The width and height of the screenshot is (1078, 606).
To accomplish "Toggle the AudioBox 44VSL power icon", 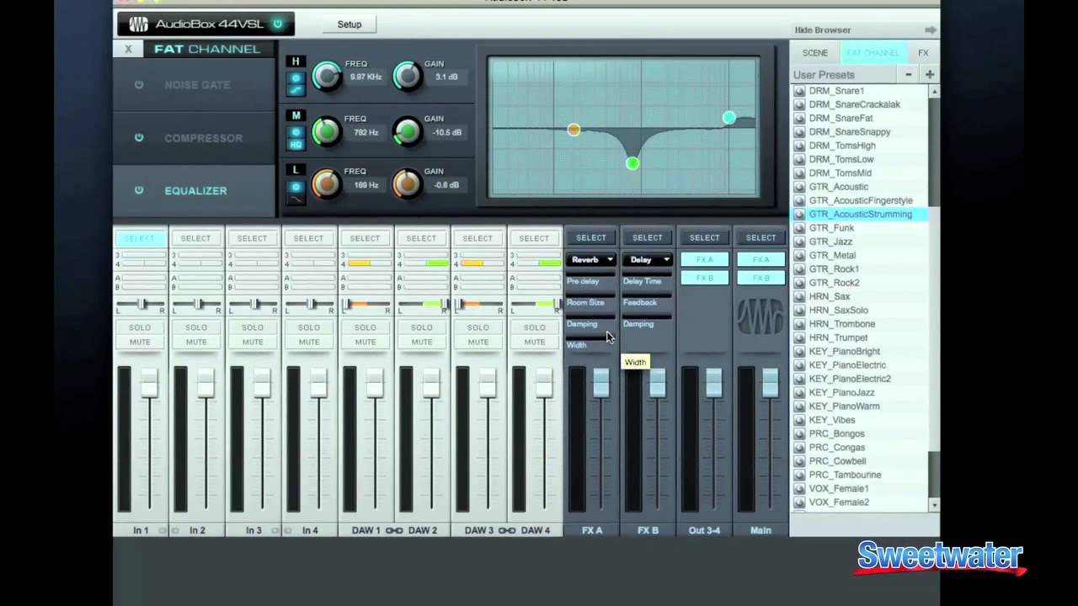I will (278, 24).
